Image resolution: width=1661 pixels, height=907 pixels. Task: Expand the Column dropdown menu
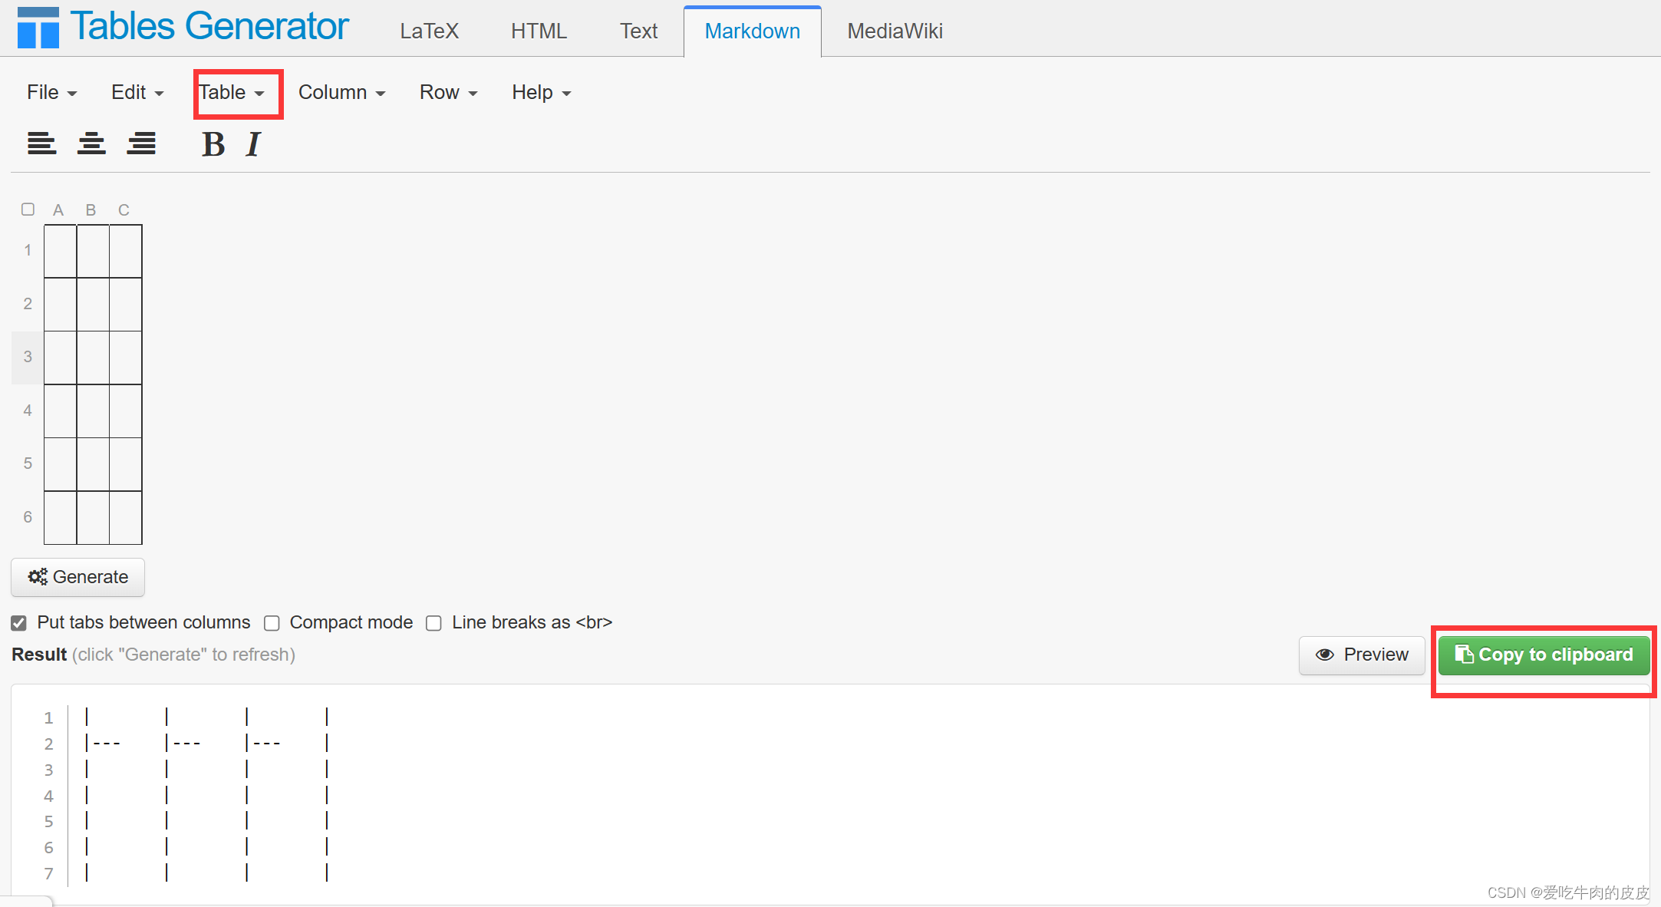coord(341,93)
